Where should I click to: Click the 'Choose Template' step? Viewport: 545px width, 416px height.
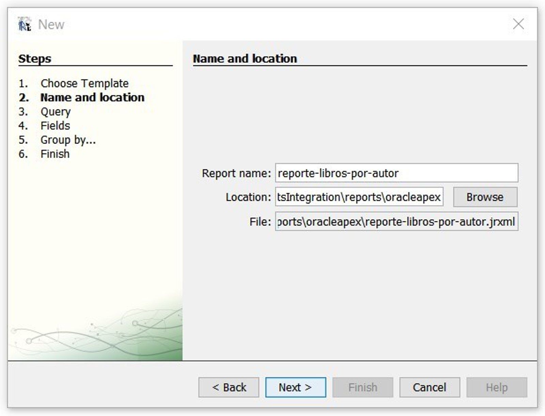(84, 83)
